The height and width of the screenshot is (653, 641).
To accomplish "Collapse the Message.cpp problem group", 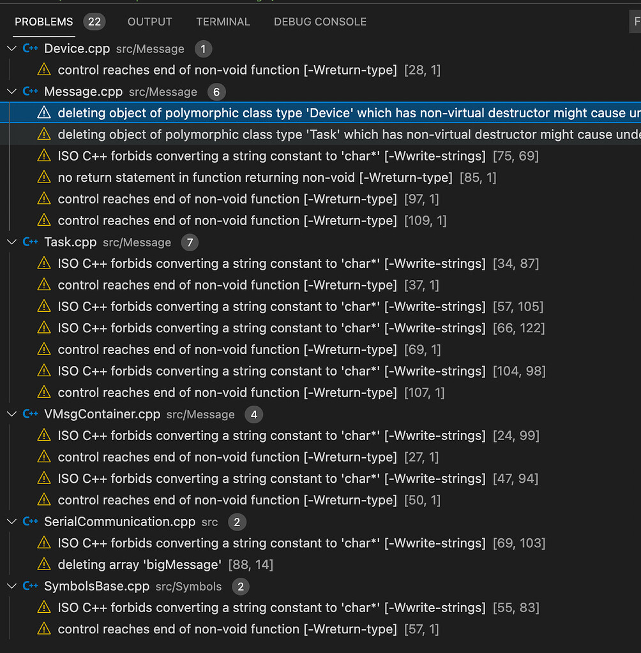I will (11, 91).
